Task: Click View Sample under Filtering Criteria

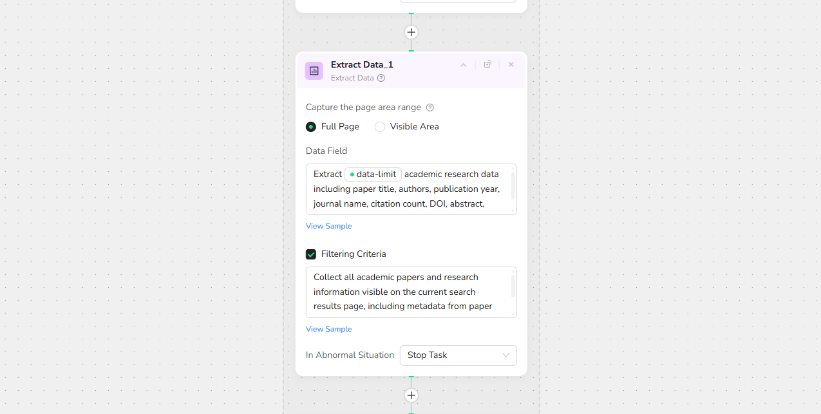Action: point(328,329)
